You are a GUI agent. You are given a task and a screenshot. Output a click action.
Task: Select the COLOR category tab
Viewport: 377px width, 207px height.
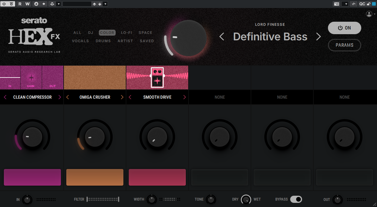(x=107, y=33)
